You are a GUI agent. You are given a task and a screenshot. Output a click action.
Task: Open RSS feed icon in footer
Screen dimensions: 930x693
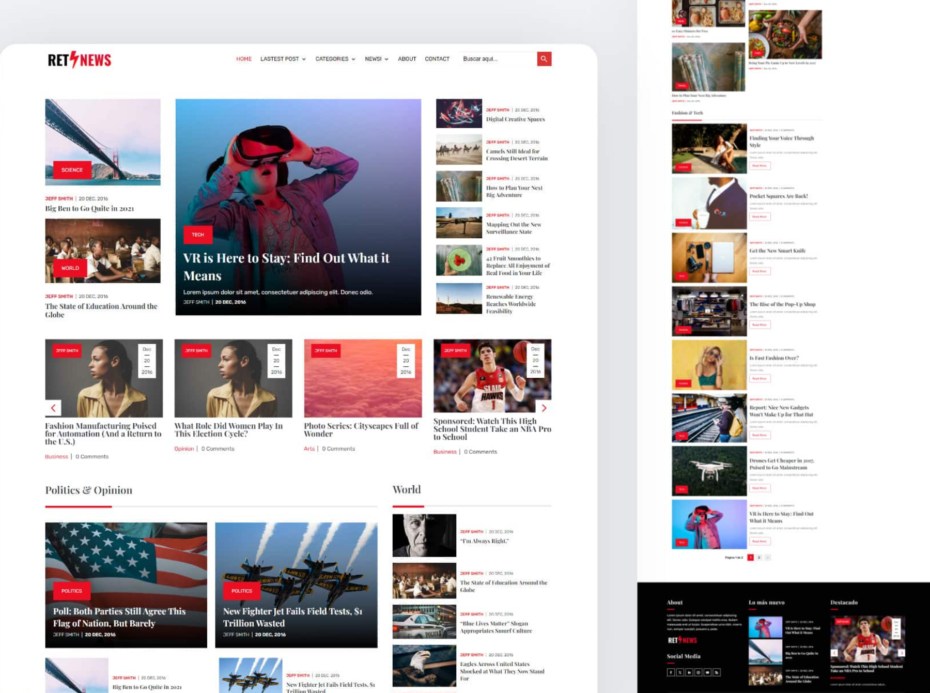(717, 672)
